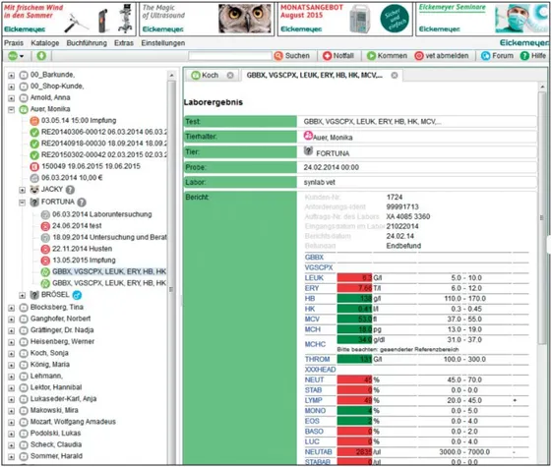The image size is (551, 467).
Task: Click the orange appointment icon for 03.05.14 Impfung
Action: [34, 121]
